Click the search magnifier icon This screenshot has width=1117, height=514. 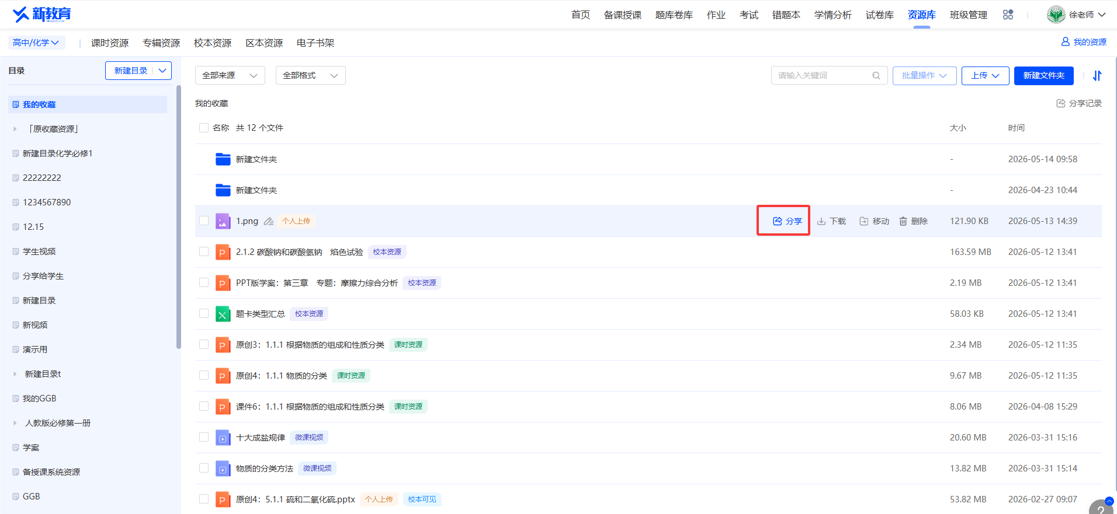876,75
